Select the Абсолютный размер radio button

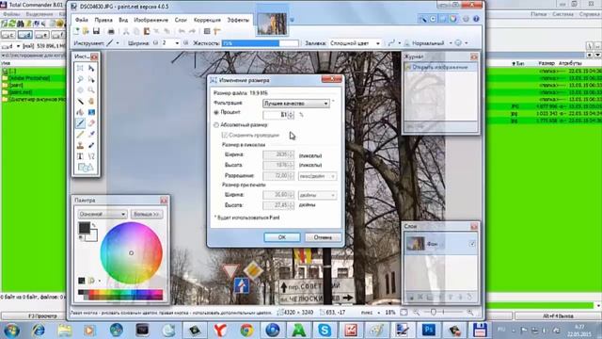tap(216, 125)
